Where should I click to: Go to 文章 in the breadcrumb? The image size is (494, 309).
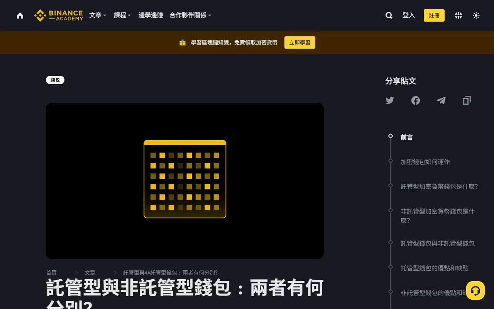[x=90, y=273]
